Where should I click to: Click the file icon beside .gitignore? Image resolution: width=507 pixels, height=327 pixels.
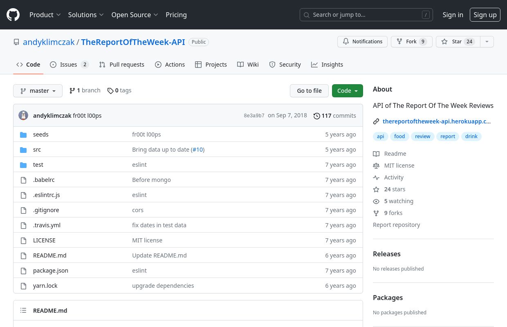click(23, 210)
